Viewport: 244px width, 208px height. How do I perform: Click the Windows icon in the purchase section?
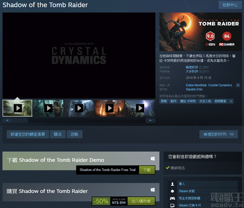pos(152,190)
